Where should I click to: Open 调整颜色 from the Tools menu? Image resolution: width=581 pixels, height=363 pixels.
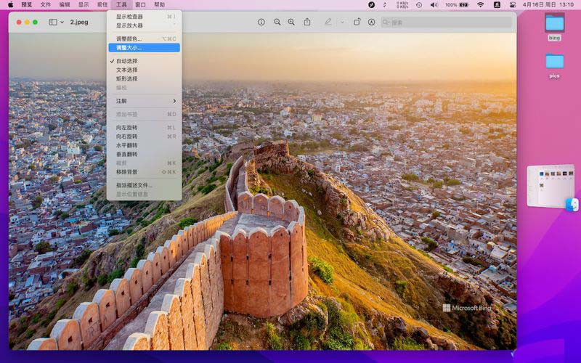(x=129, y=38)
